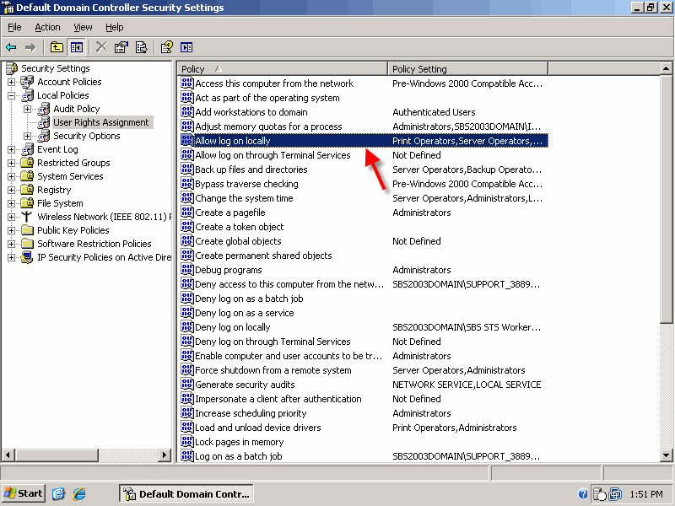The image size is (675, 506).
Task: Click the Export List toolbar icon
Action: point(141,47)
